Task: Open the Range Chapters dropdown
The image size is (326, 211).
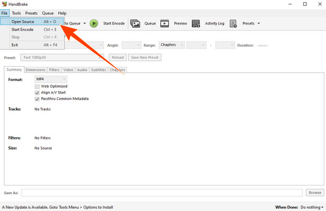Action: [x=172, y=45]
